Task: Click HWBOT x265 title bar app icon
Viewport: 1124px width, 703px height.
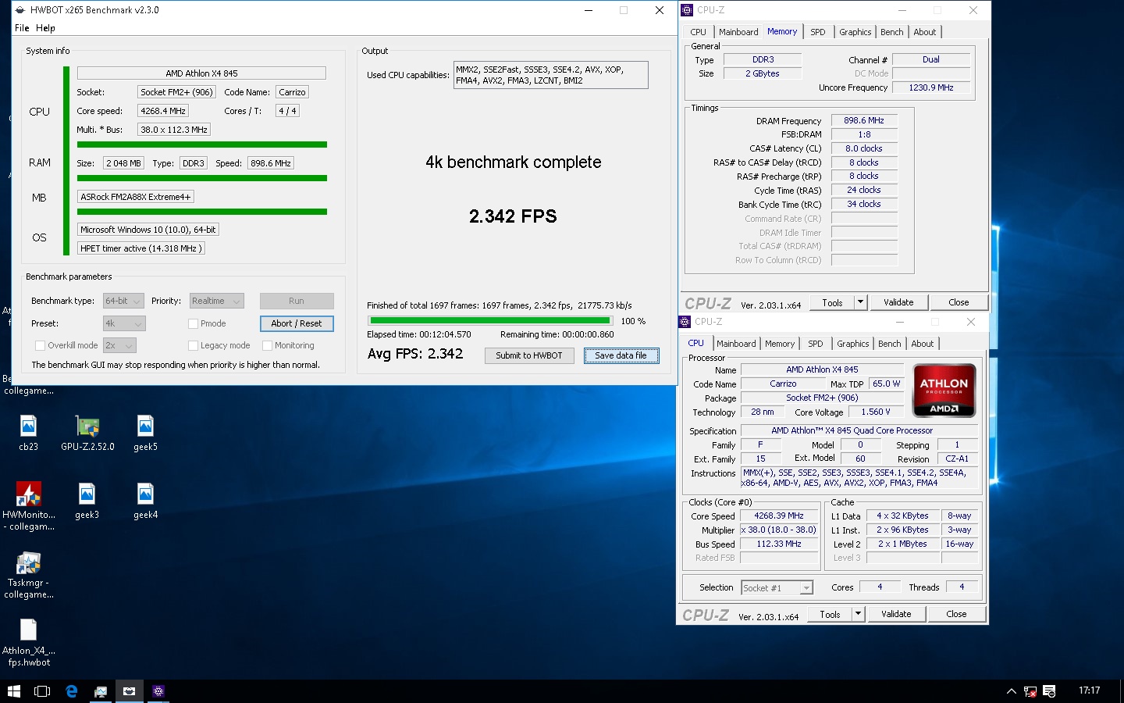Action: pos(20,10)
